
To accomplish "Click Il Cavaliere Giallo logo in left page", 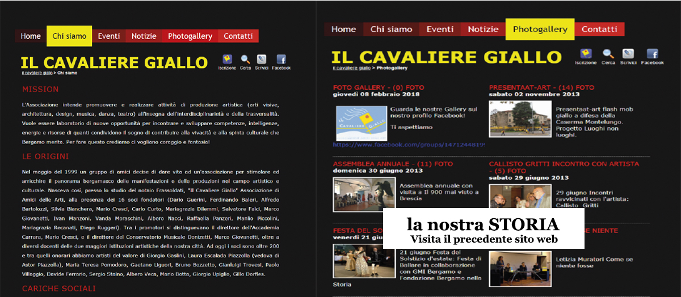I will tap(114, 62).
